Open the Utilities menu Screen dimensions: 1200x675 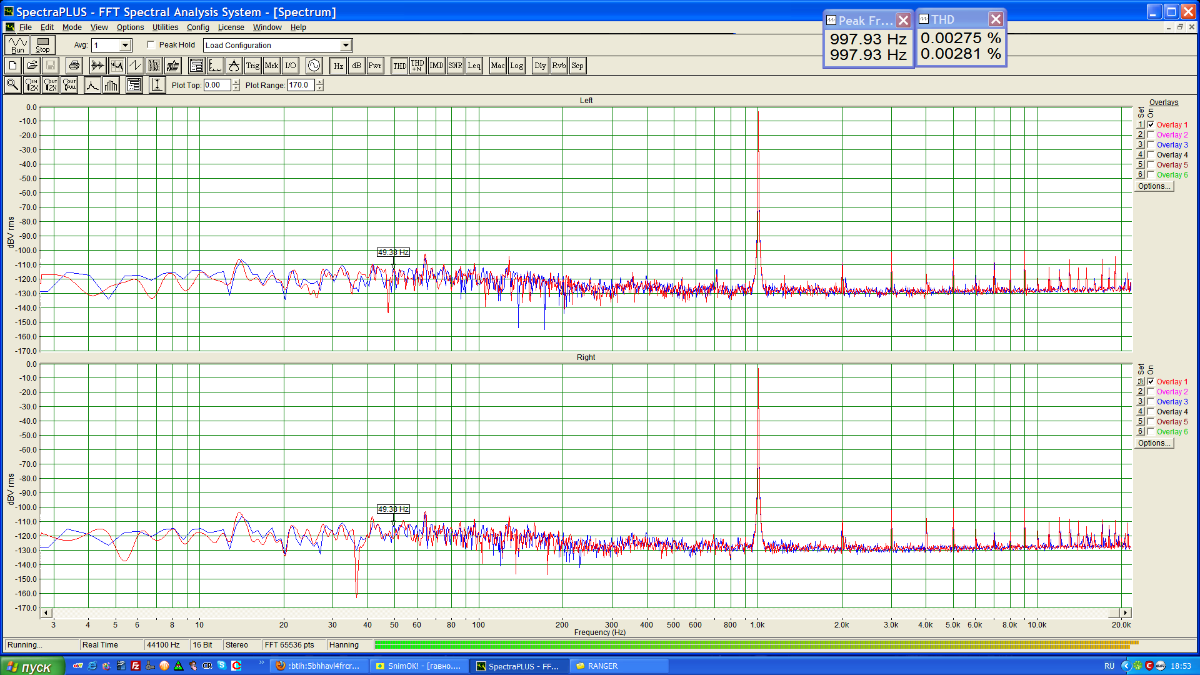(165, 27)
